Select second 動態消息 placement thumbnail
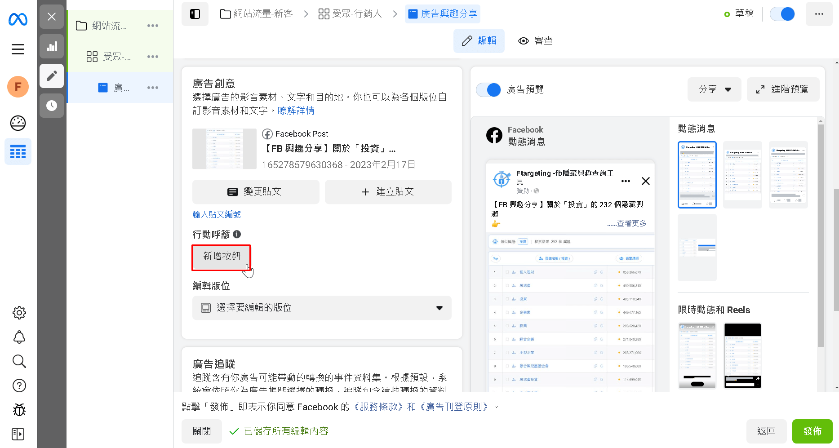 pos(743,175)
